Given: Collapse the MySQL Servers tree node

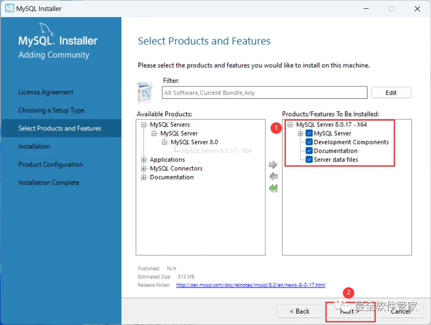Looking at the screenshot, I should pyautogui.click(x=143, y=125).
